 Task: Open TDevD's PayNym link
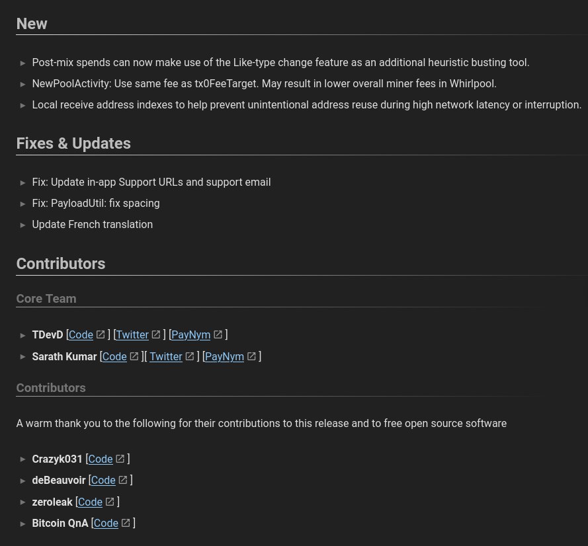(x=191, y=334)
